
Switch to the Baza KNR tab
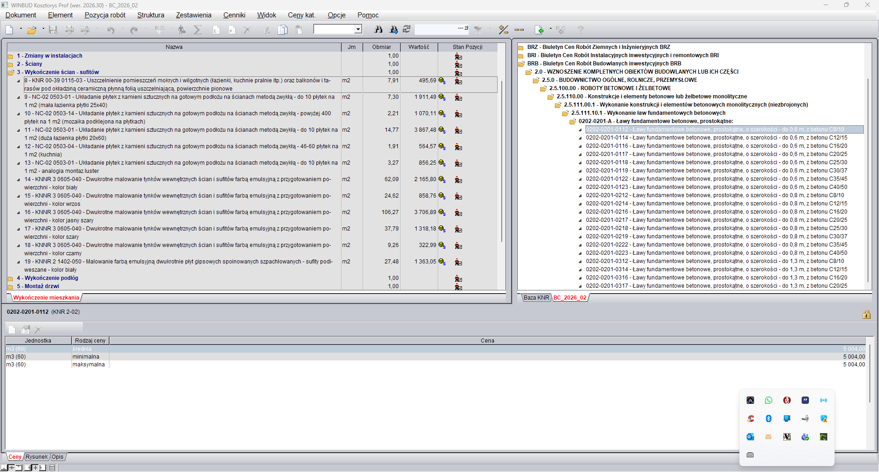pyautogui.click(x=536, y=298)
